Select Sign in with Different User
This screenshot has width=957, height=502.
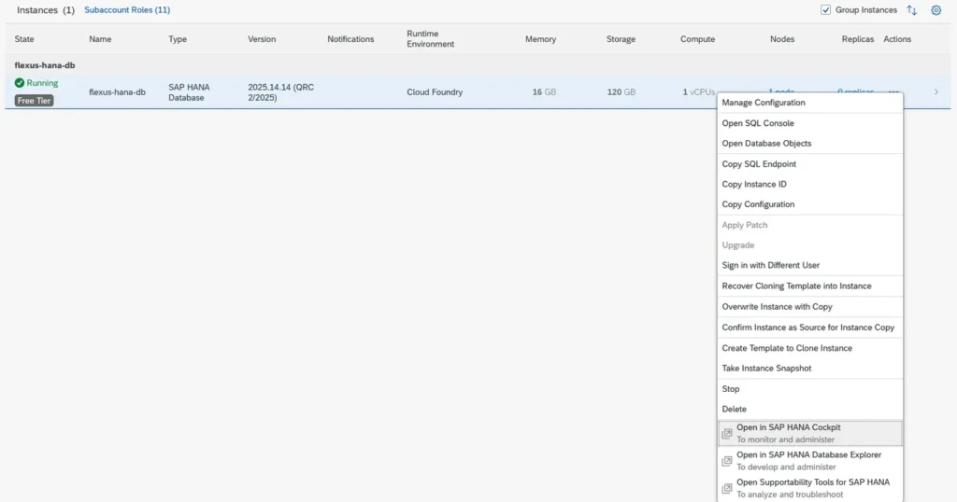[x=770, y=266]
